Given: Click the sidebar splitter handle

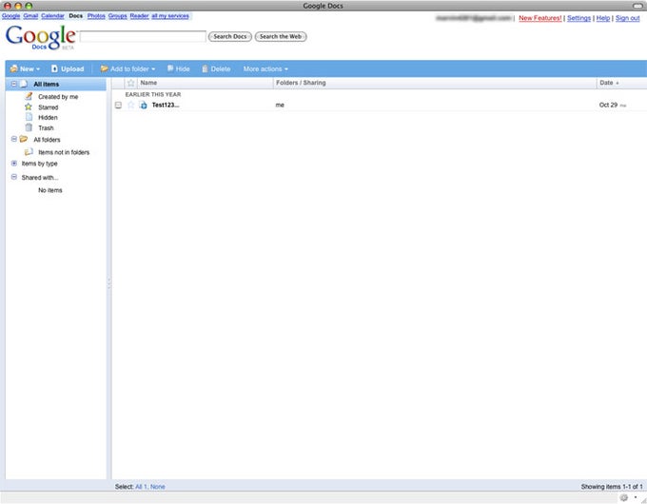Looking at the screenshot, I should click(108, 283).
